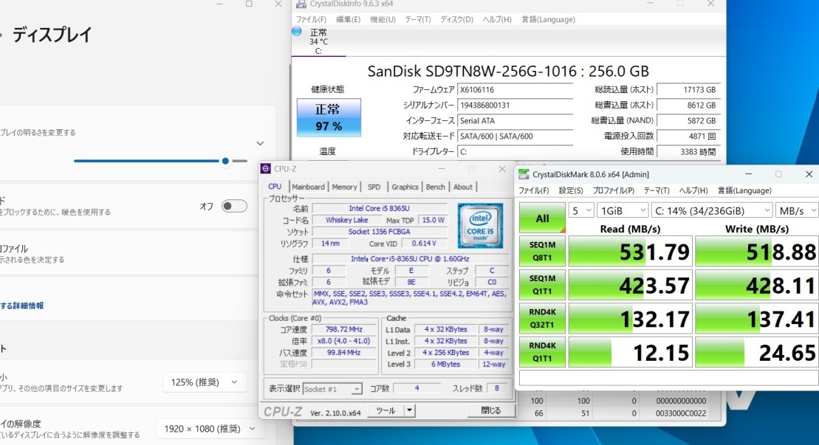Click the power-on hours value 3383 時間
The height and width of the screenshot is (445, 819).
(x=688, y=152)
